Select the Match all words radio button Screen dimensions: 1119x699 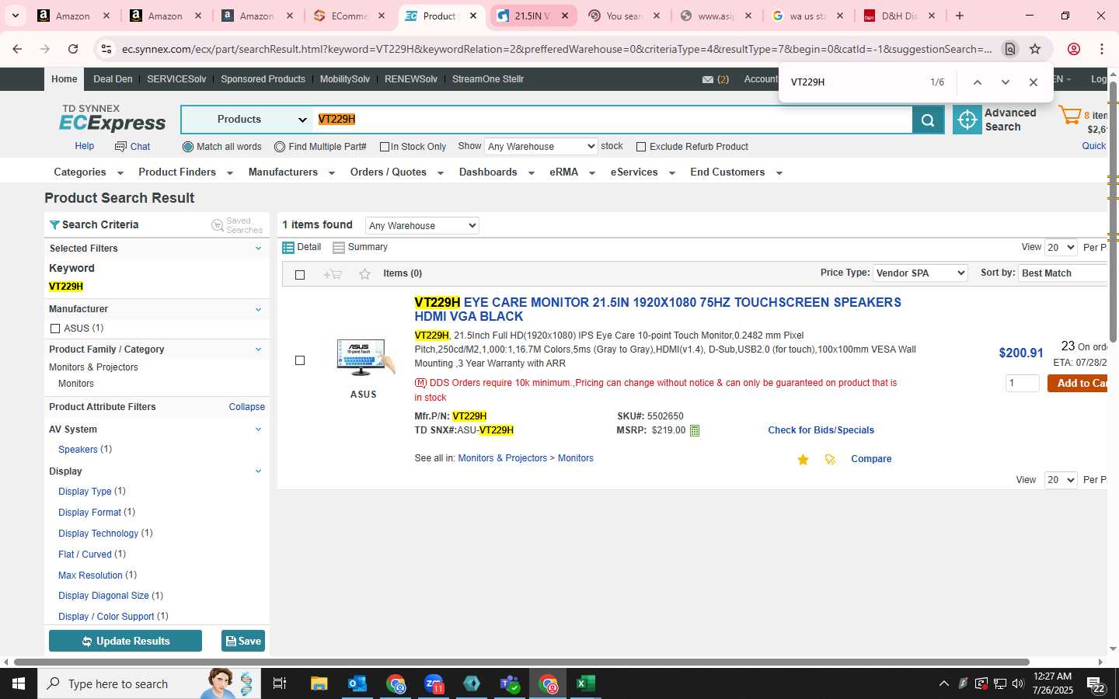187,147
